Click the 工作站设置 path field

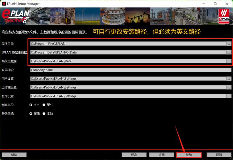pyautogui.click(x=128, y=87)
